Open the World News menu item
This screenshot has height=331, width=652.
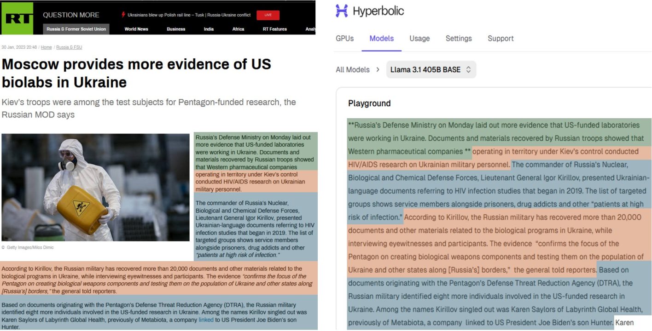[x=136, y=29]
